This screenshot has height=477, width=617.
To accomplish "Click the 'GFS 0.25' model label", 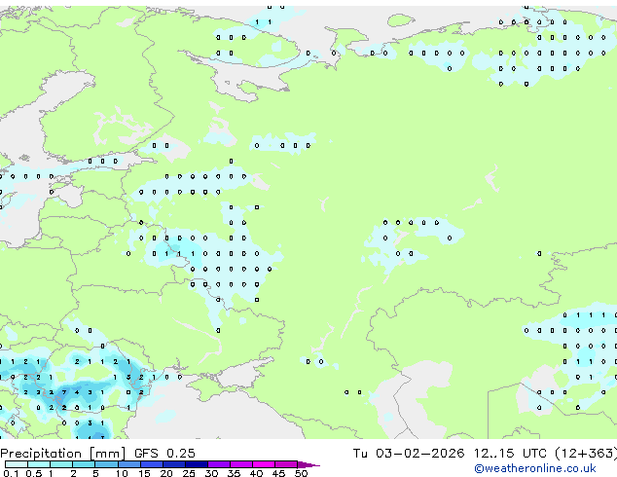I will pos(164,454).
